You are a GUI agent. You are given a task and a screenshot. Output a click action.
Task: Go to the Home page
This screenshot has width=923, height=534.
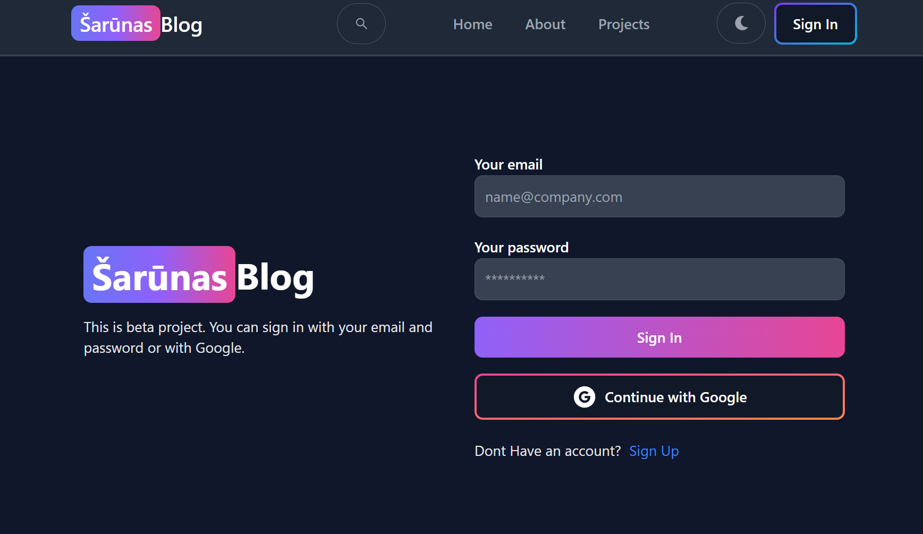pos(472,24)
